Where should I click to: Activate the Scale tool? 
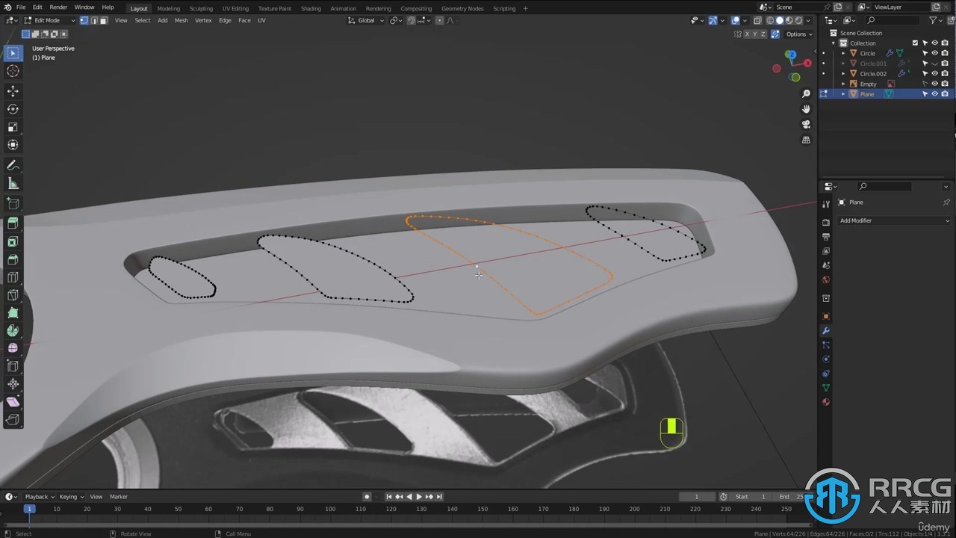[x=13, y=127]
